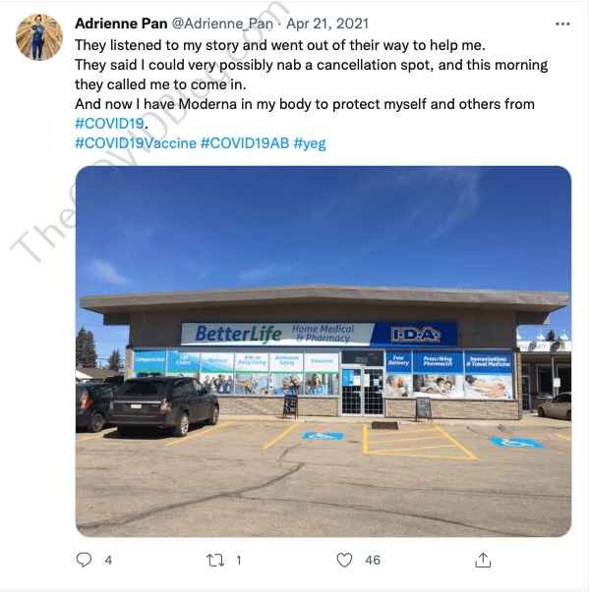
Task: Open the #COVID19AB hashtag
Action: tap(245, 143)
